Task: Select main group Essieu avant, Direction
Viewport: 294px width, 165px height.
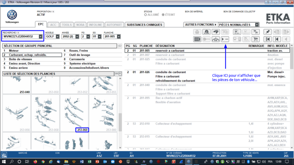Action: (x=32, y=64)
